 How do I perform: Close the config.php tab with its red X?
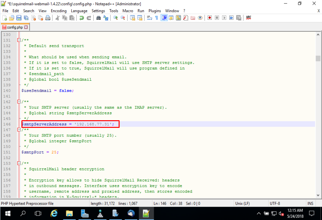click(x=26, y=27)
